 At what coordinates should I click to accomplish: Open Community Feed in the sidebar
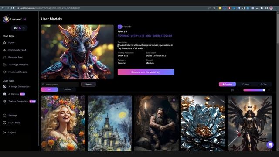click(x=17, y=50)
